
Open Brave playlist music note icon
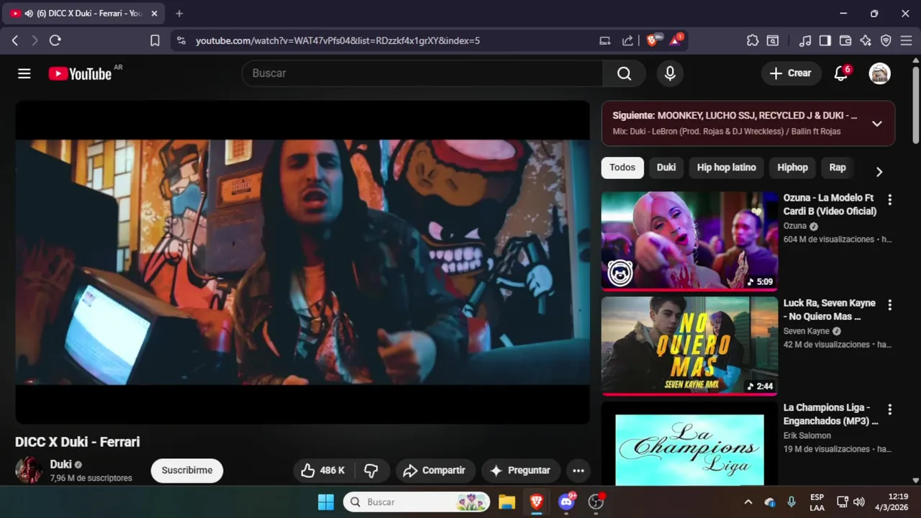805,41
